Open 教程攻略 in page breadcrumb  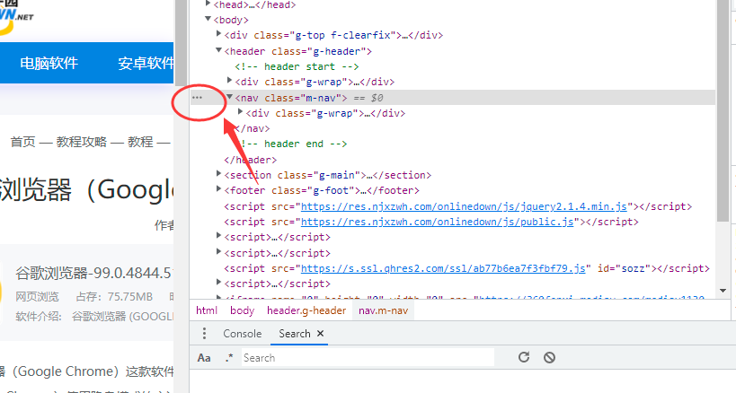click(x=82, y=142)
